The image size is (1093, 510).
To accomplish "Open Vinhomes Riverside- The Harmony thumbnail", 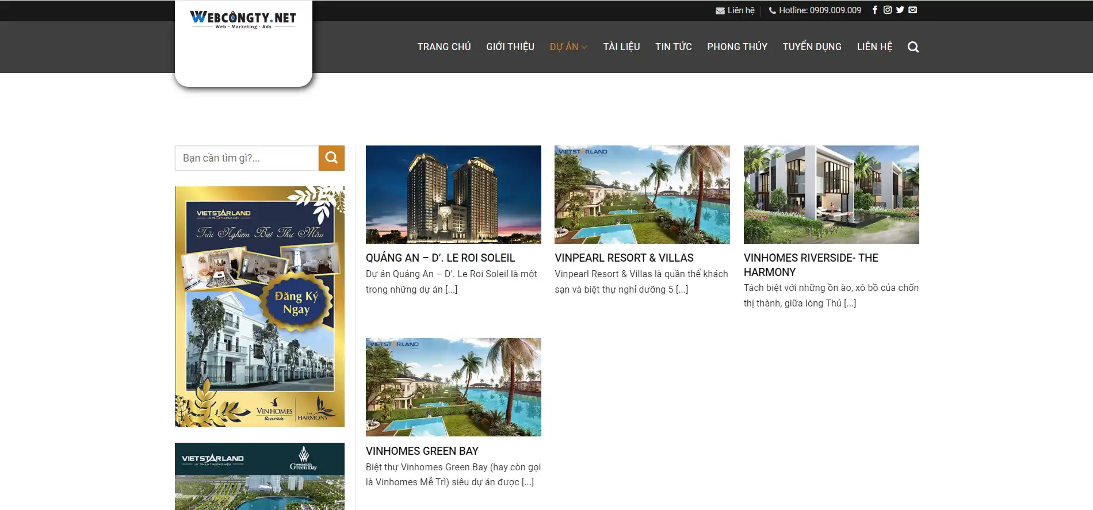I will point(831,194).
